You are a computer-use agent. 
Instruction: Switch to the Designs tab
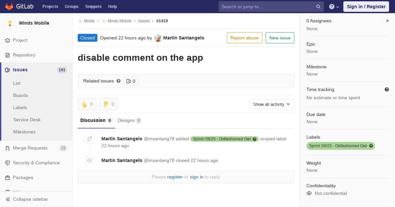130,120
